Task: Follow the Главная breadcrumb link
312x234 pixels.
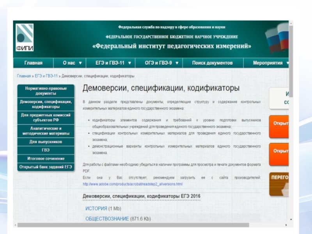Action: 24,76
